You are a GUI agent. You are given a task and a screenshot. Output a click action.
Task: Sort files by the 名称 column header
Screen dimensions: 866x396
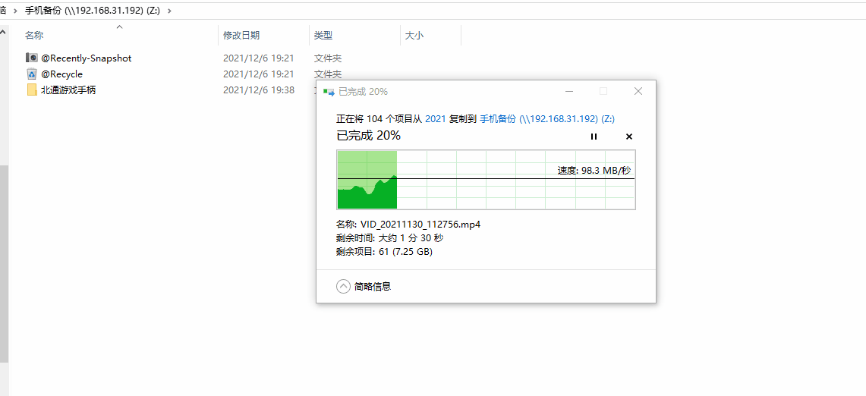point(34,35)
